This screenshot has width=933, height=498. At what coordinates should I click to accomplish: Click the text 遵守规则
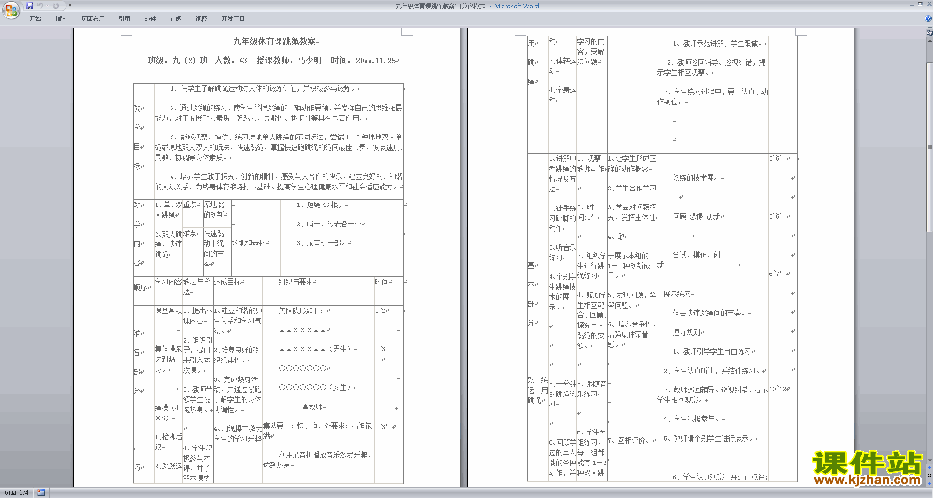[x=687, y=332]
